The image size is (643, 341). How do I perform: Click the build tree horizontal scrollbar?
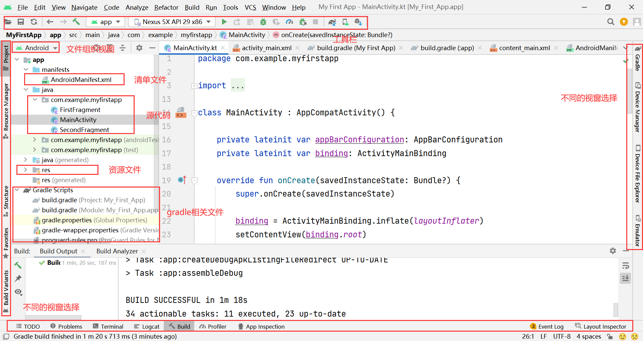pyautogui.click(x=53, y=317)
